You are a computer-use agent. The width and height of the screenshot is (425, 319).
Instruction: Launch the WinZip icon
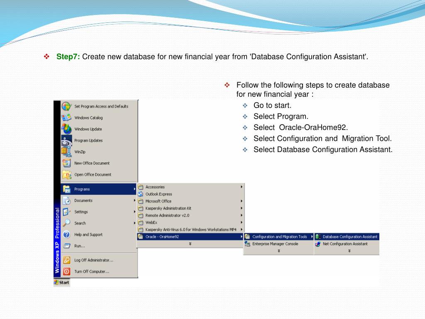66,152
